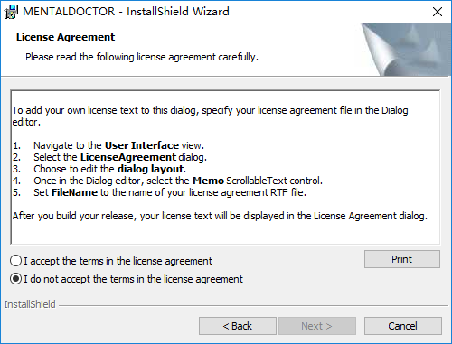Image resolution: width=452 pixels, height=344 pixels.
Task: Click the installer icon in the title bar
Action: (x=11, y=12)
